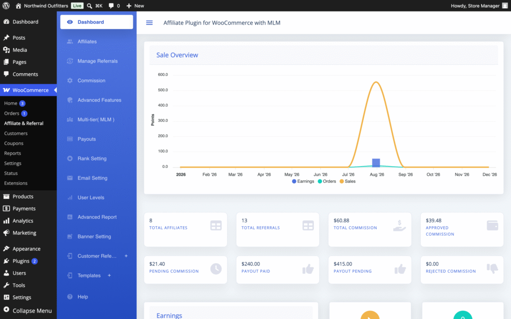Click the Sale Overview heading
Screen dimensions: 511x319
(x=177, y=55)
